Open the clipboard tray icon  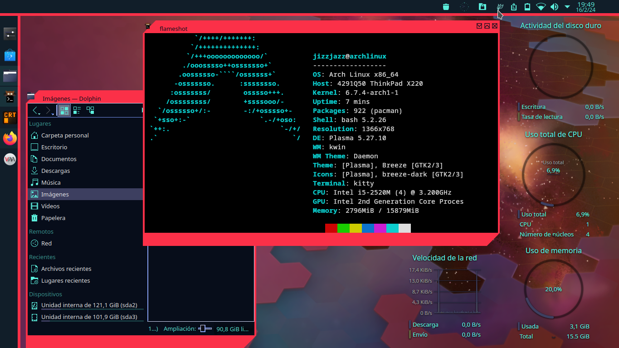tap(513, 6)
